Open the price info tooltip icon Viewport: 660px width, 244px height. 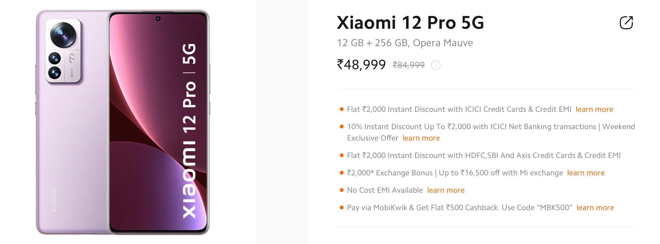pyautogui.click(x=435, y=65)
